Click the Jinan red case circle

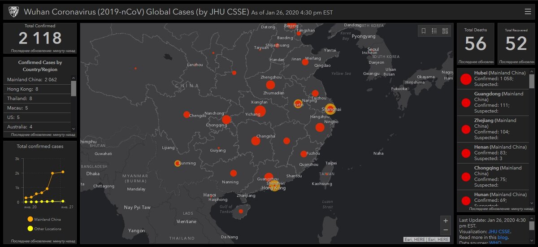click(305, 62)
